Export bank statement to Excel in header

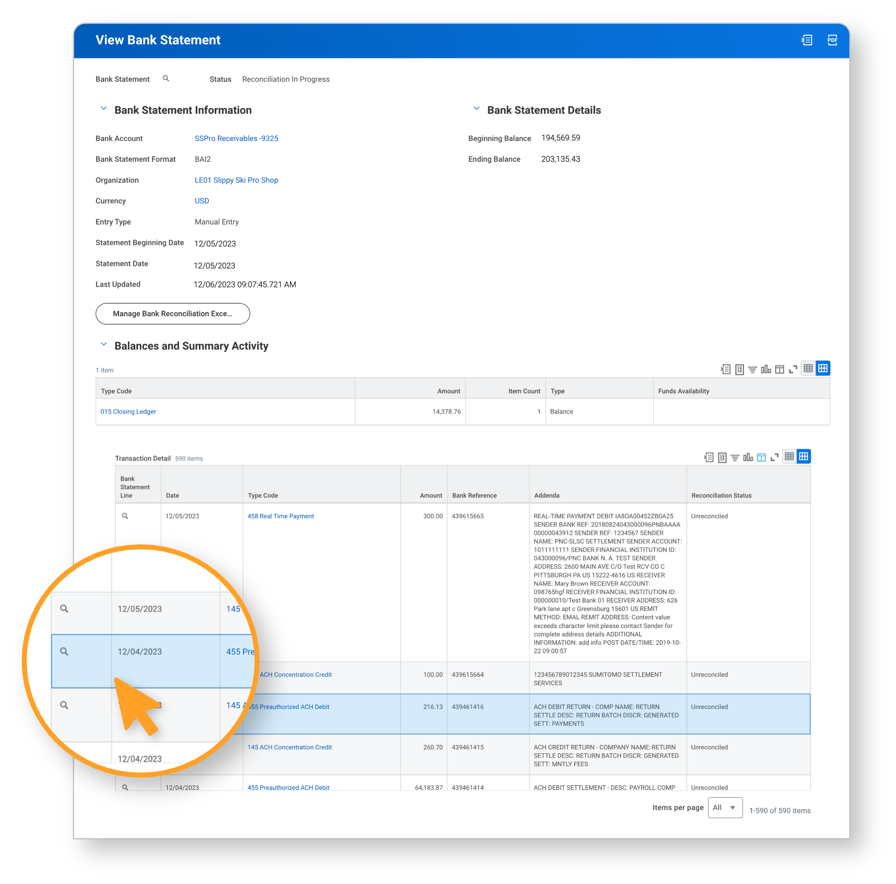(x=806, y=40)
